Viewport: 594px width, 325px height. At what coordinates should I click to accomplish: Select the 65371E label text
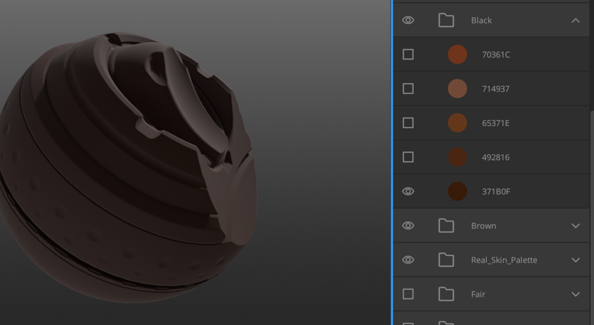pos(495,123)
